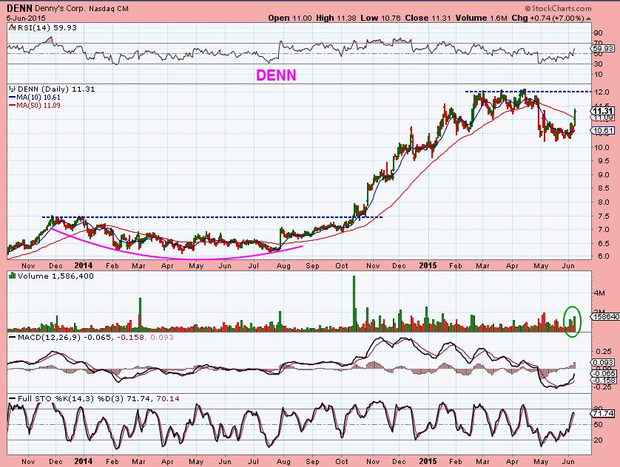Click the 2014 label on bottom time axis

click(84, 461)
